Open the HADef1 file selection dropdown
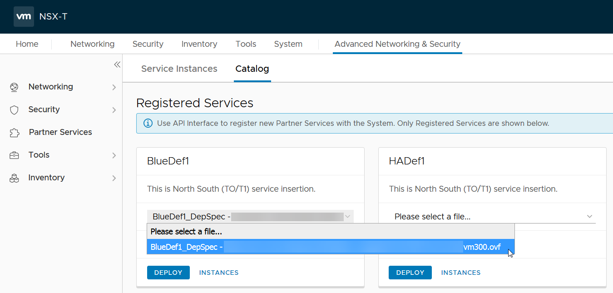The image size is (613, 293). (492, 217)
